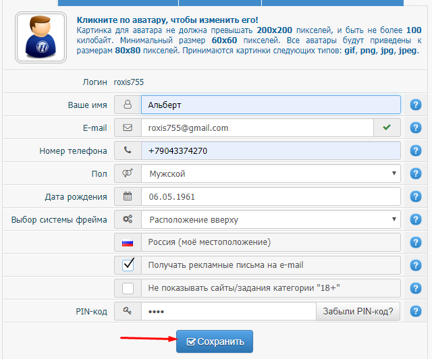Open help for Ваше имя field
This screenshot has height=359, width=432.
point(416,105)
